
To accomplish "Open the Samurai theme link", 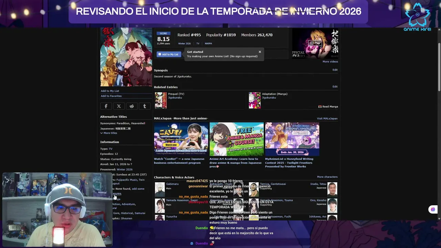I will pyautogui.click(x=140, y=213).
